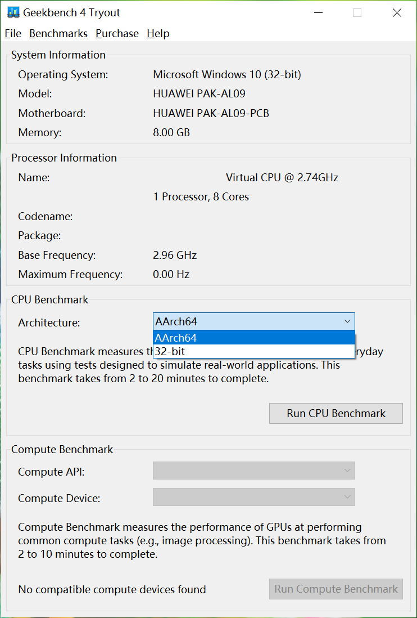Click the Geekbench app icon in title bar
The image size is (417, 618).
coord(13,12)
